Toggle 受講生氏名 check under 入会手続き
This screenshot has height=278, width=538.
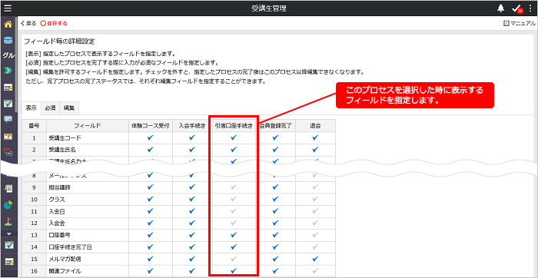click(192, 150)
